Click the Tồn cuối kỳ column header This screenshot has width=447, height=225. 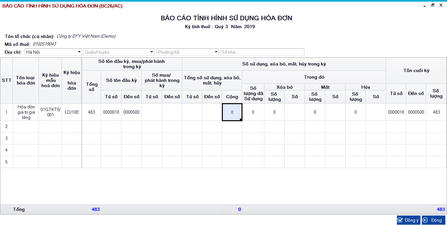pyautogui.click(x=416, y=70)
